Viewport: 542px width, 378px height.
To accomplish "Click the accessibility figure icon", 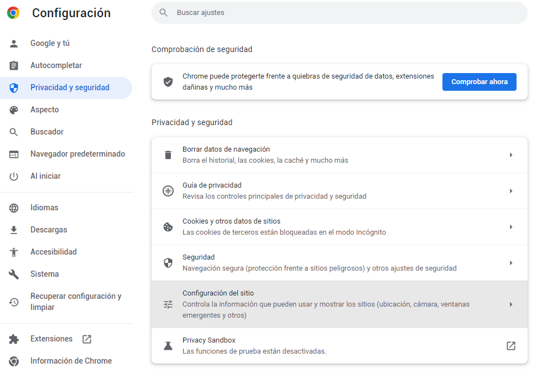I will [x=14, y=252].
